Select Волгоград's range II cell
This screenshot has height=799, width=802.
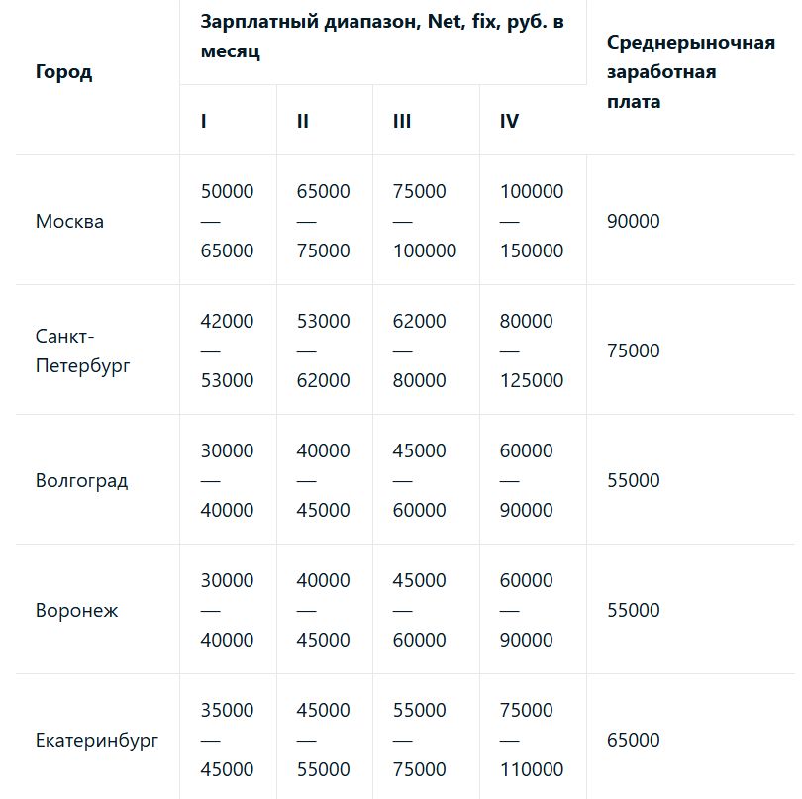(x=323, y=480)
